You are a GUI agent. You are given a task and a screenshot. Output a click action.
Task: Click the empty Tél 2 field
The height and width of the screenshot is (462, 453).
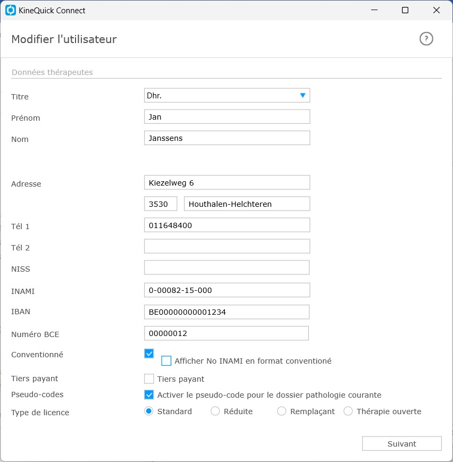(226, 246)
